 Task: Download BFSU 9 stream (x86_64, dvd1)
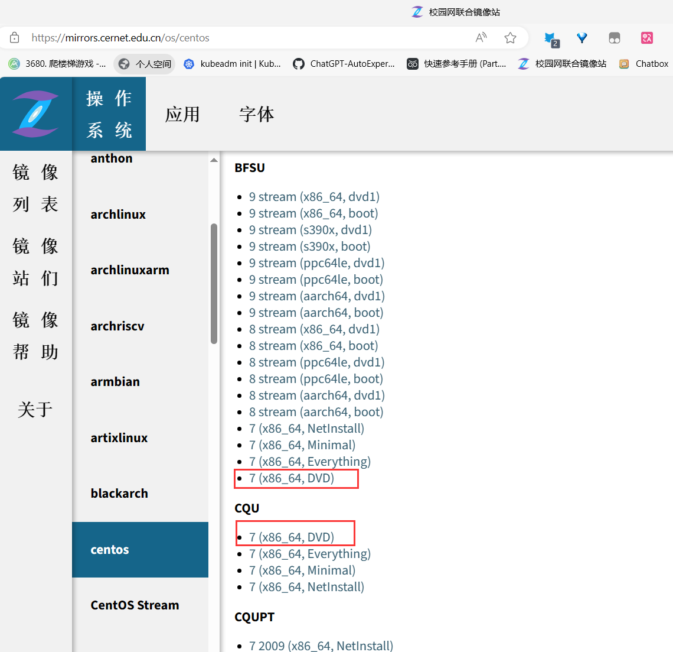(314, 197)
